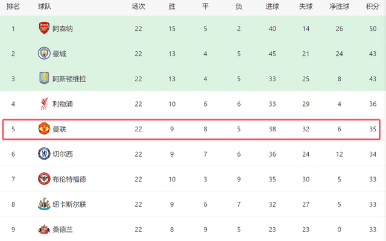Click 阿斯顿维拉 team name
This screenshot has width=386, height=241.
69,79
